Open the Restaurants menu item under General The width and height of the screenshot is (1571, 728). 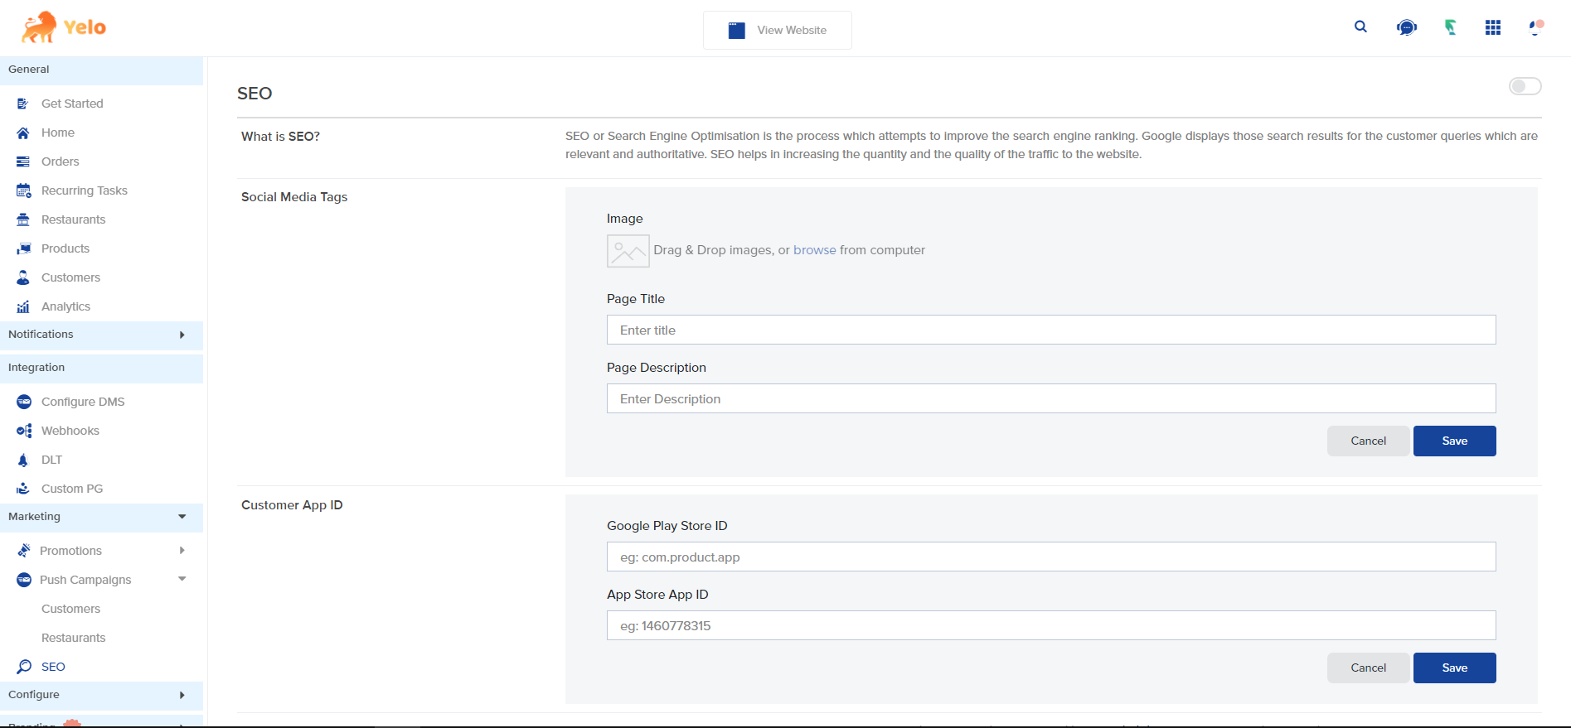73,219
